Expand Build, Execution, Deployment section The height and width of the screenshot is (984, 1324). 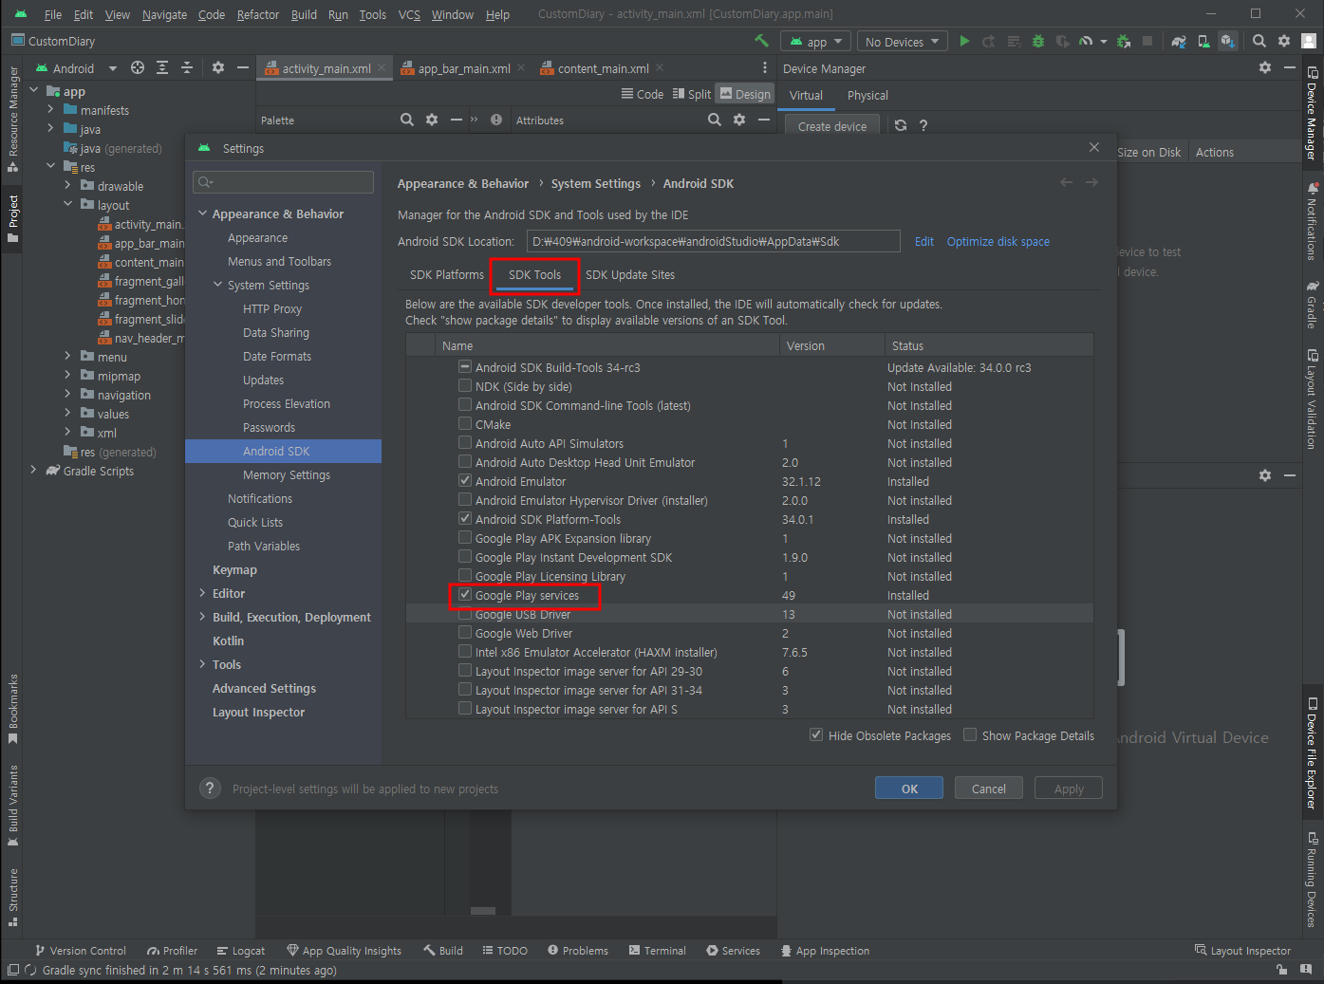(202, 617)
